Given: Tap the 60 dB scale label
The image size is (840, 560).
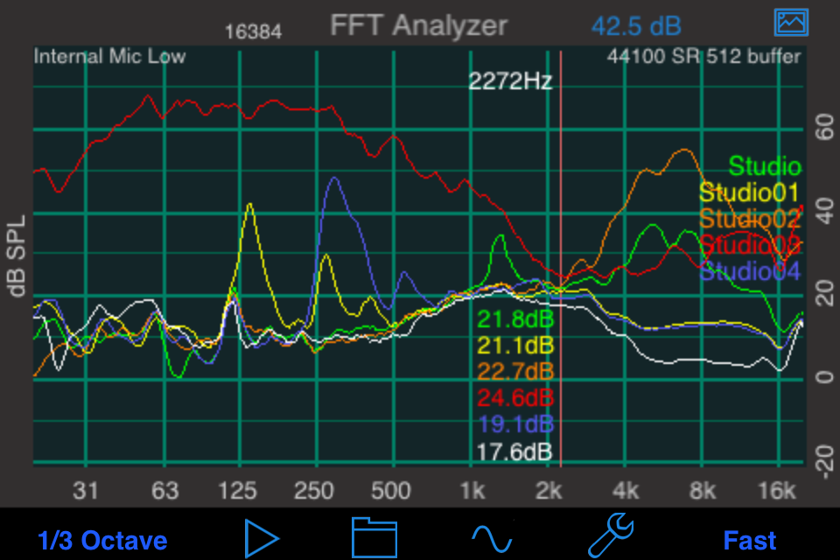Looking at the screenshot, I should coord(824,127).
